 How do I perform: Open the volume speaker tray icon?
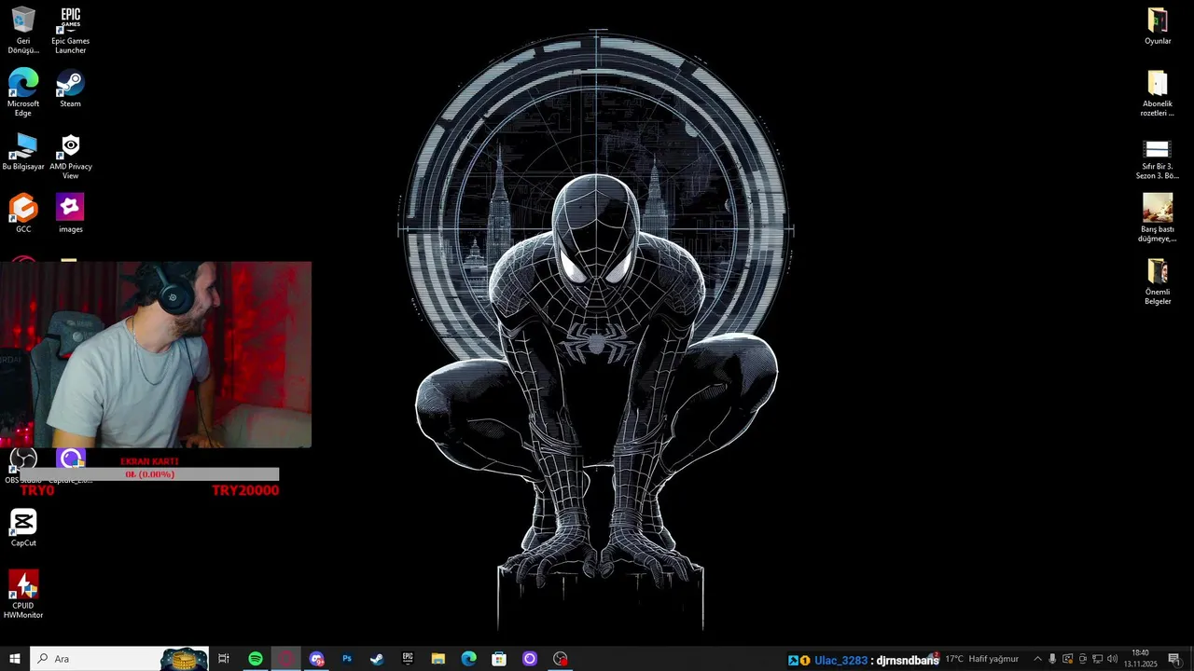pos(1112,659)
